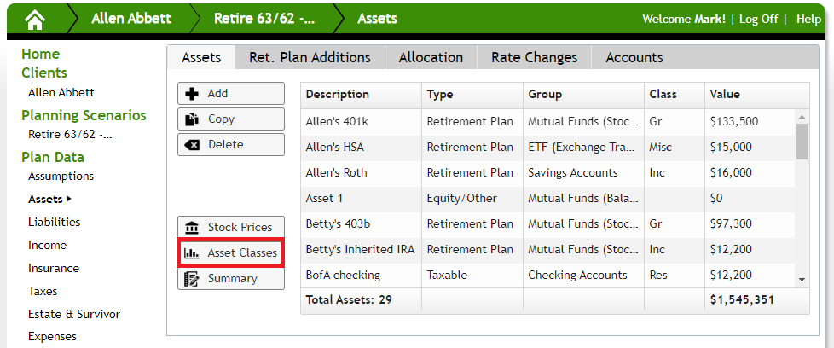
Task: Click the Copy documents icon
Action: [x=192, y=119]
